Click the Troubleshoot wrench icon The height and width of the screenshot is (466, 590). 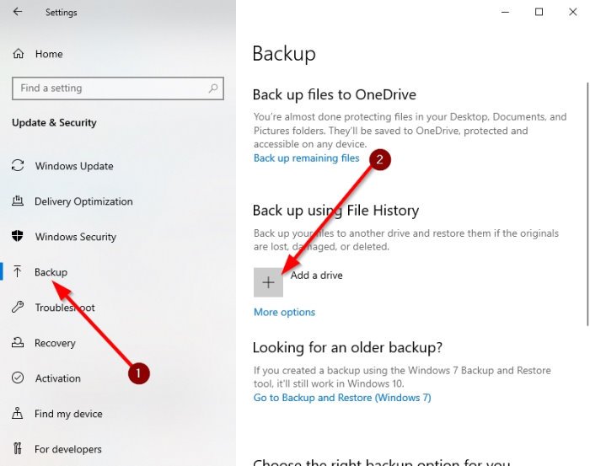pyautogui.click(x=18, y=307)
